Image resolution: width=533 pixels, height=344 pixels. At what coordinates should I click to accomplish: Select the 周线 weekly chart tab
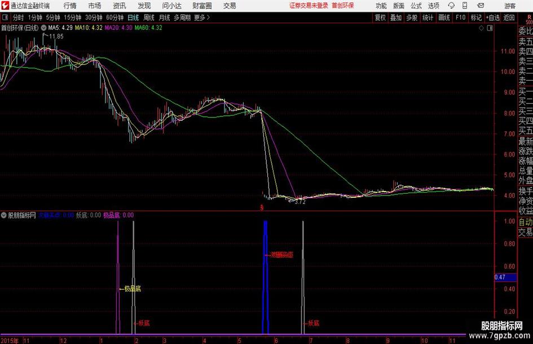point(149,18)
